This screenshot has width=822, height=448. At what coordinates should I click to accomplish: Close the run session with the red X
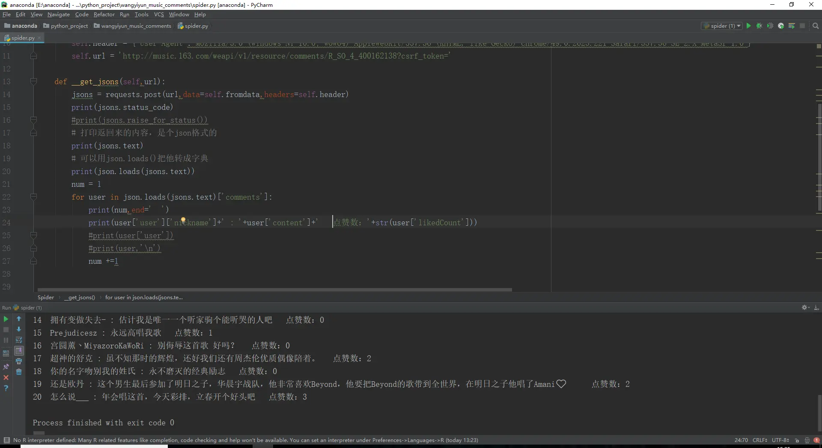coord(6,377)
